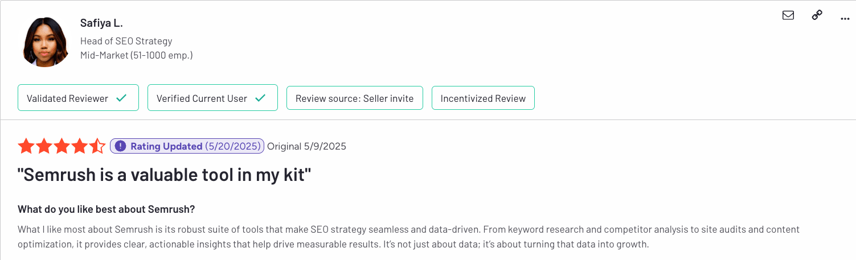Open the Safiya L. reviewer name

(x=102, y=23)
